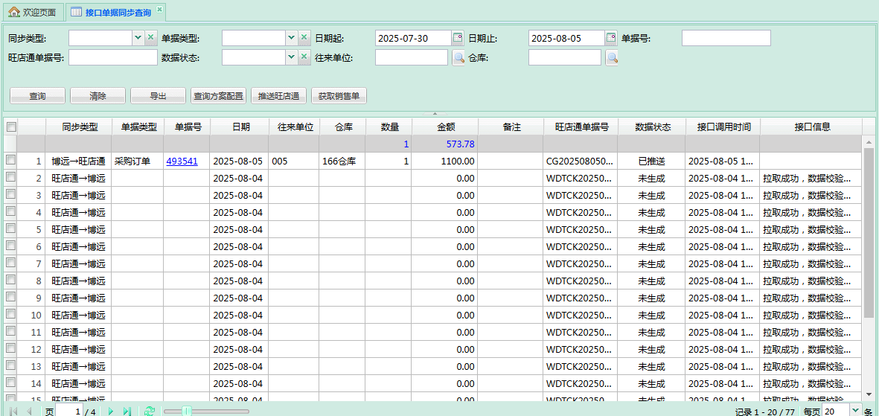Clear the 数据状态 selection with X icon

coord(304,58)
